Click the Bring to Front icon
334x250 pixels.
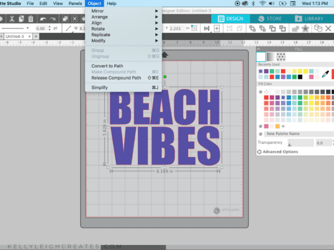pyautogui.click(x=252, y=28)
